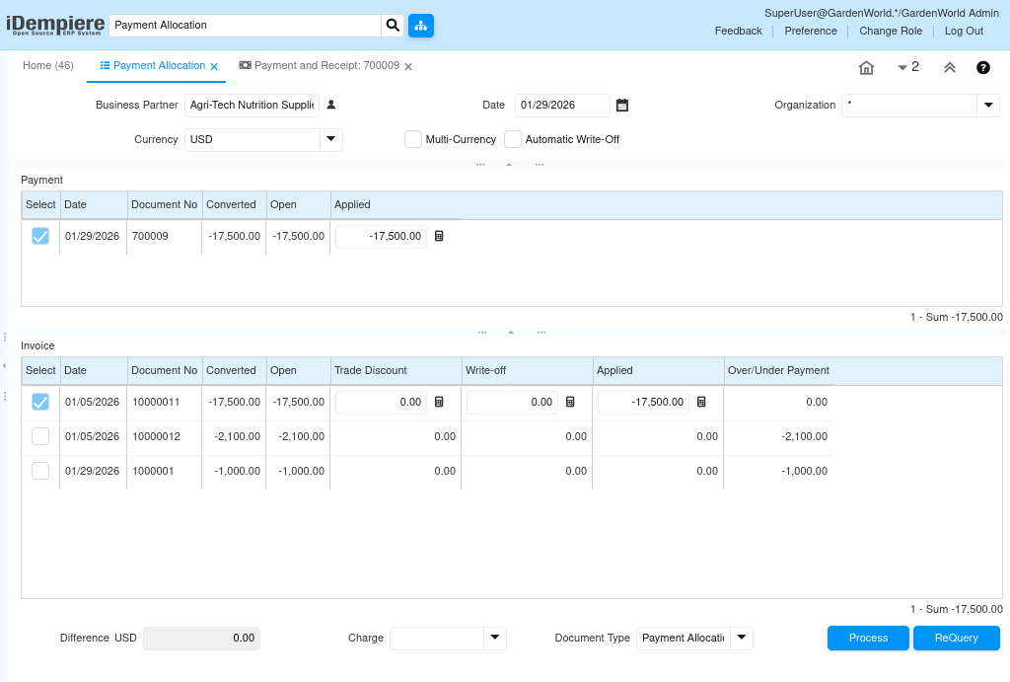Open the Organization dropdown
Viewport: 1010px width, 682px height.
click(987, 106)
